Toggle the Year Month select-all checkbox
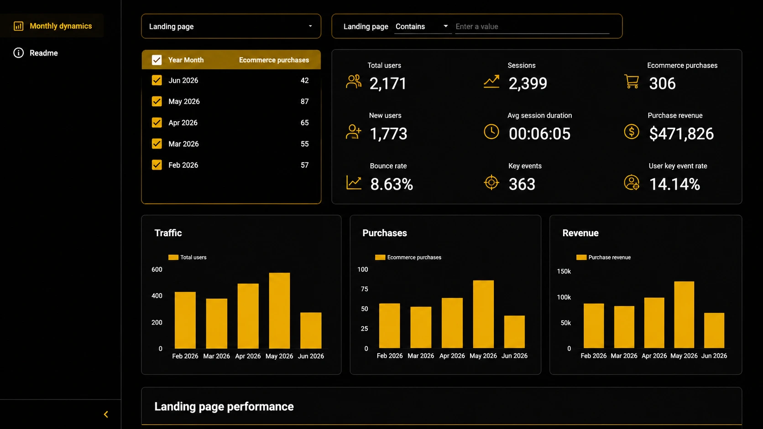Screen dimensions: 763x429 pos(157,60)
